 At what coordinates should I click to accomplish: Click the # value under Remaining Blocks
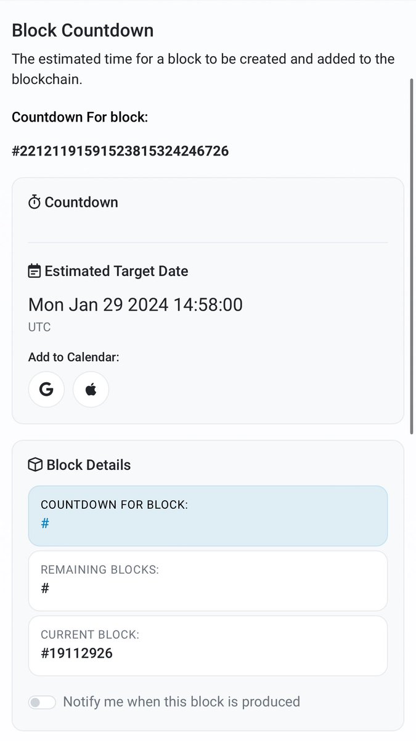(45, 588)
